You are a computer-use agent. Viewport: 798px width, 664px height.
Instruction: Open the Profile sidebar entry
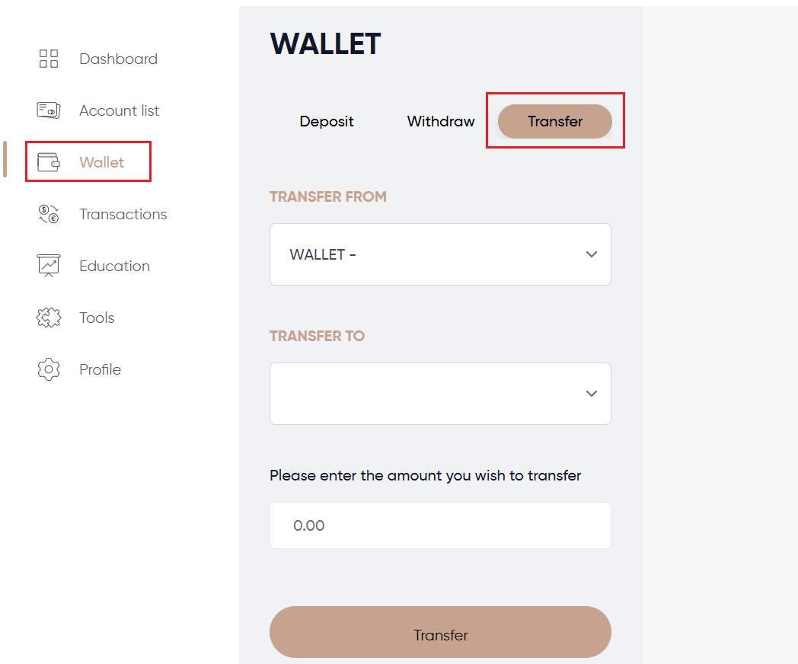pyautogui.click(x=100, y=369)
